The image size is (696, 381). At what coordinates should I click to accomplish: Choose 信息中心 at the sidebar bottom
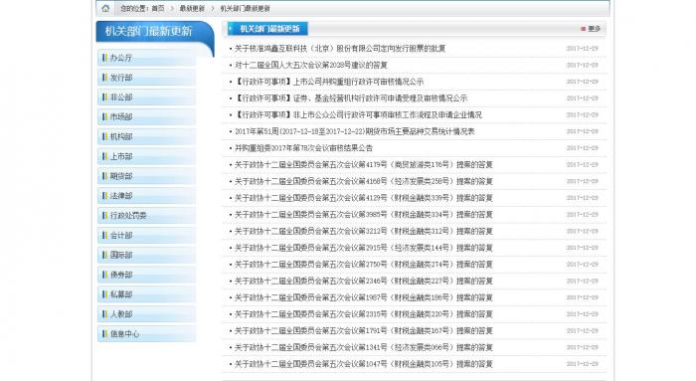(146, 334)
